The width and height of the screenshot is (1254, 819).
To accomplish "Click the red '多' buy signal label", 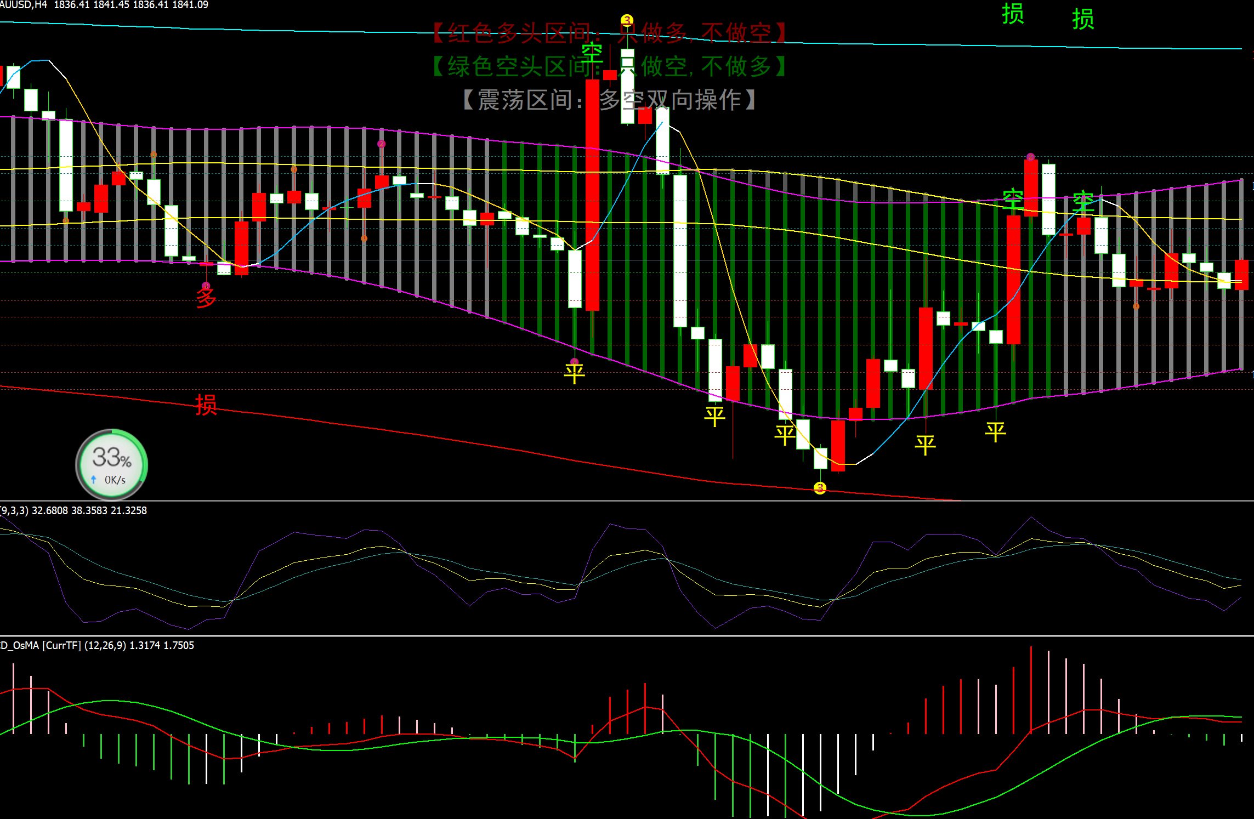I will coord(206,298).
